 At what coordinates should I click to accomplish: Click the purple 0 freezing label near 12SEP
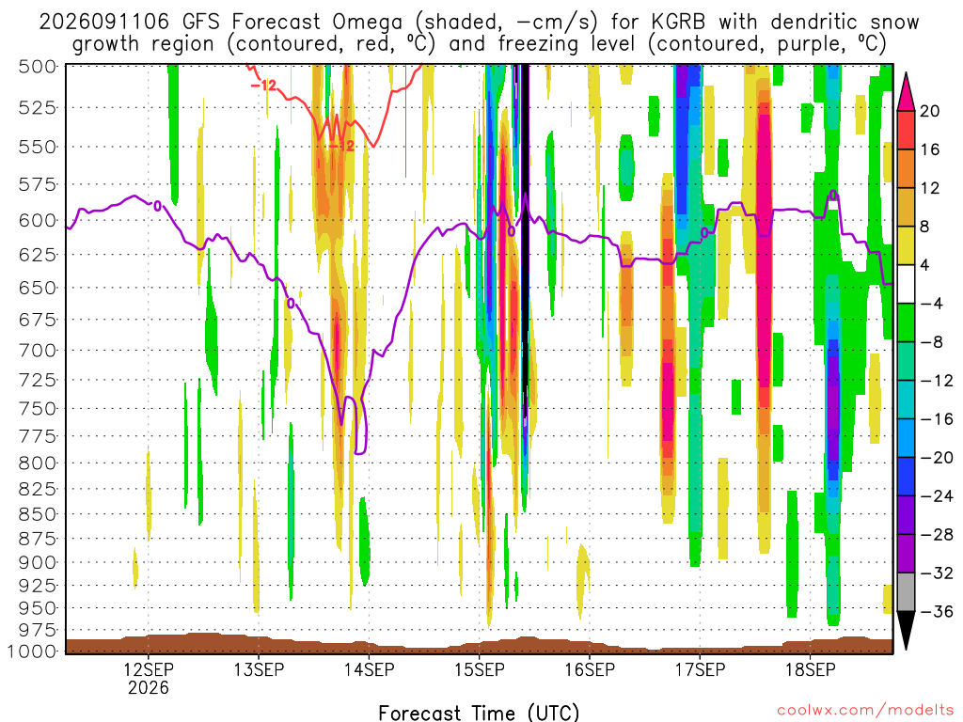coord(158,206)
